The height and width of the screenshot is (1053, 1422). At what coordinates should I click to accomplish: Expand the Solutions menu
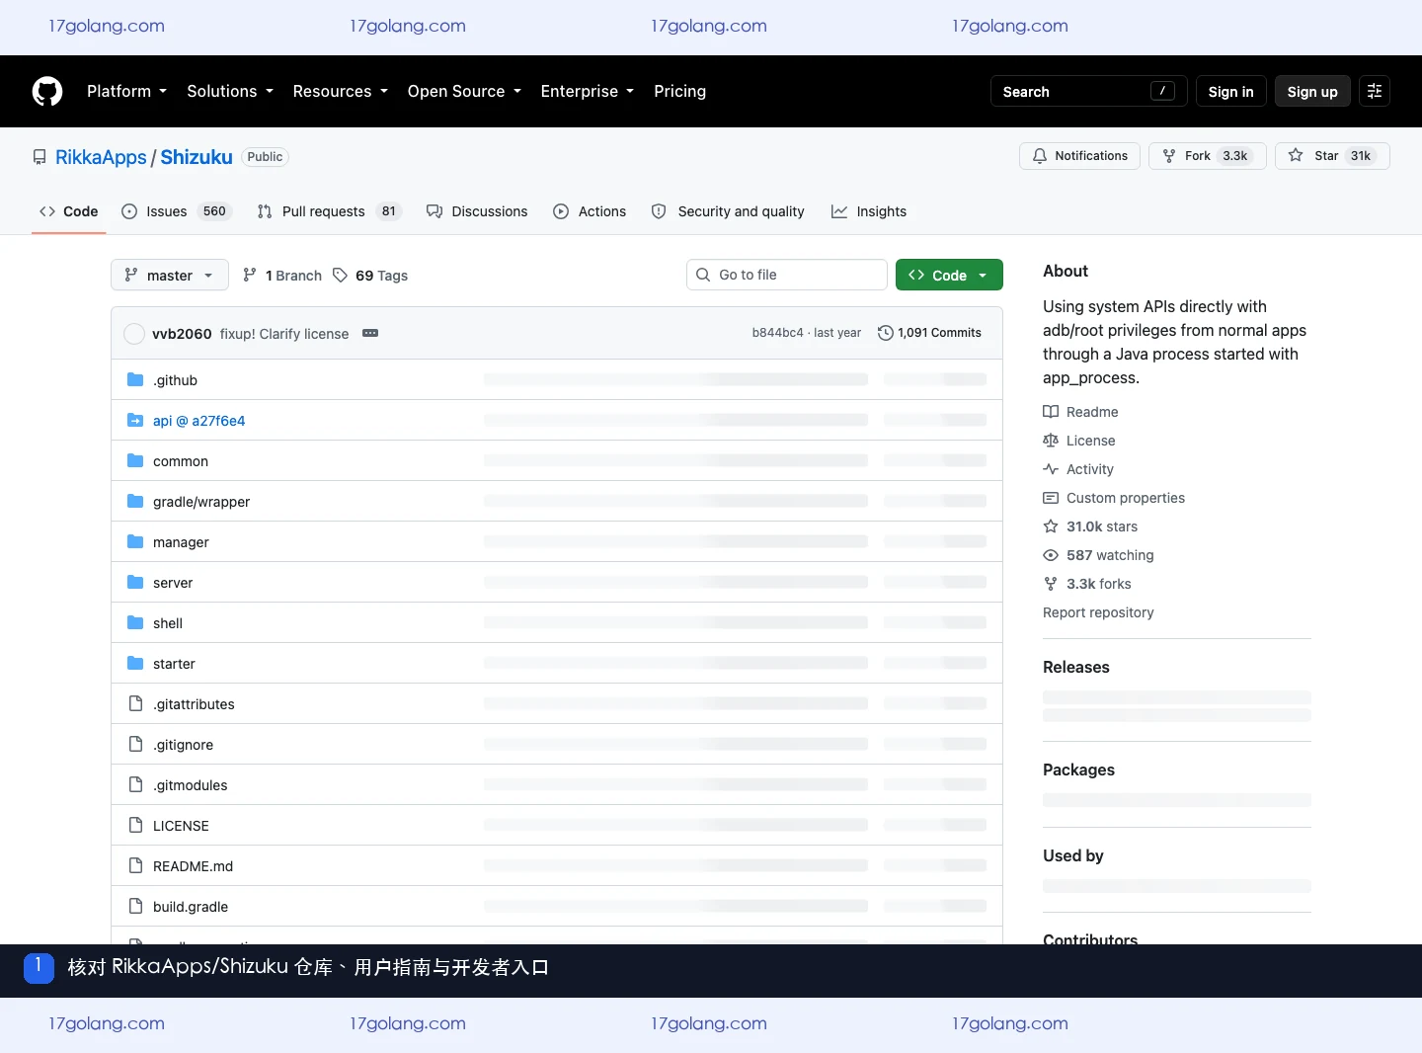(230, 91)
